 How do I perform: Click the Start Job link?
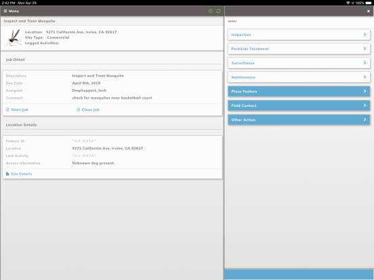point(20,110)
